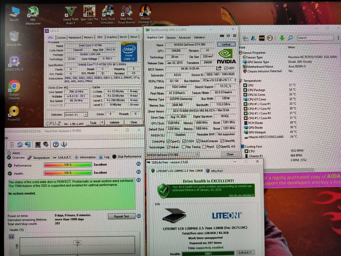Open the AIDA64 three-dot overflow menu

click(338, 38)
